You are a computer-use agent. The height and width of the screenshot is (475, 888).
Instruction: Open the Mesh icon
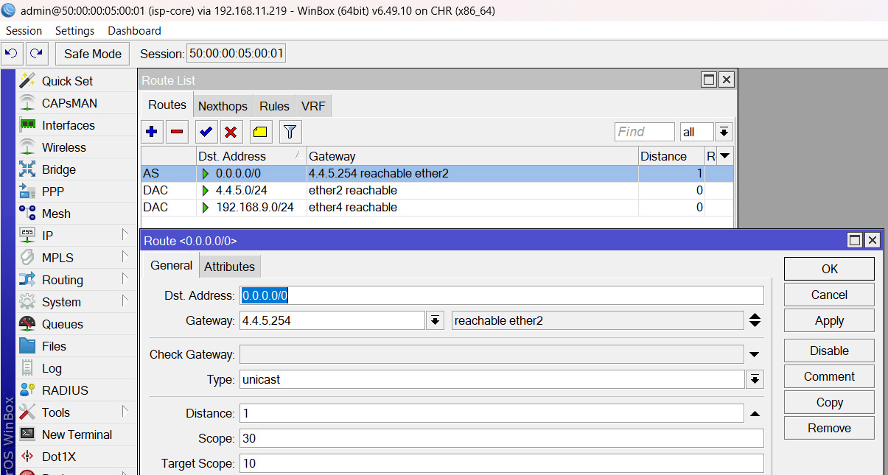(x=27, y=214)
